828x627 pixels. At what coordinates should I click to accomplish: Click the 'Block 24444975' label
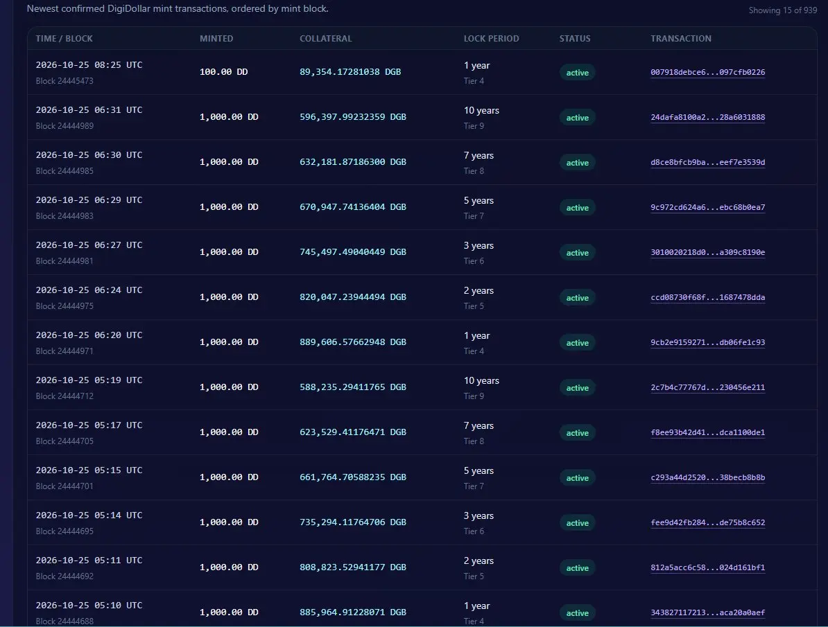point(64,306)
